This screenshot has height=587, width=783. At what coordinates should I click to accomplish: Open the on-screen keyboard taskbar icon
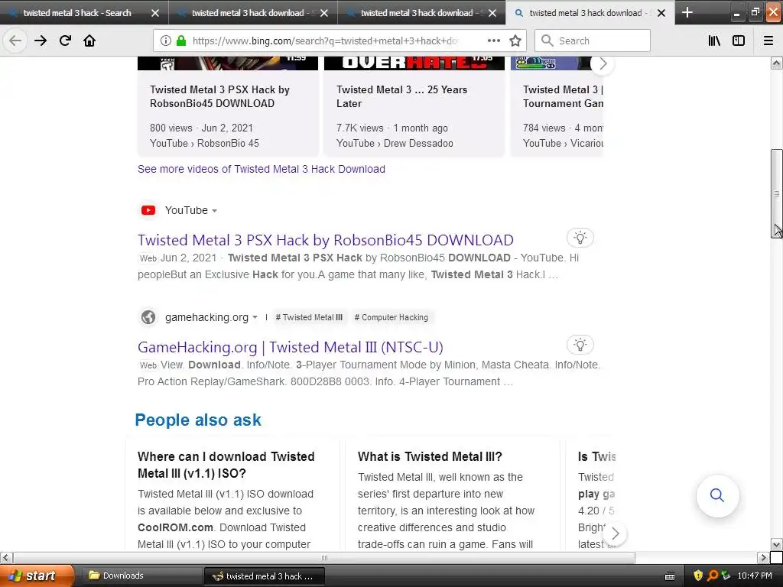click(x=670, y=576)
